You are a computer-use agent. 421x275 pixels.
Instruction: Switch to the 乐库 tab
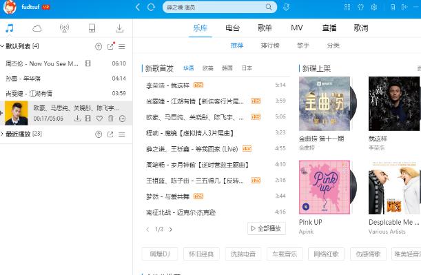[201, 28]
